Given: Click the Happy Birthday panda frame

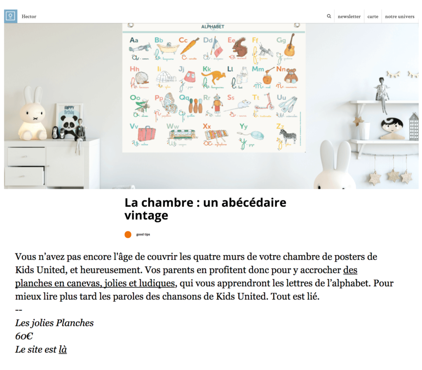Looking at the screenshot, I should pos(69,119).
